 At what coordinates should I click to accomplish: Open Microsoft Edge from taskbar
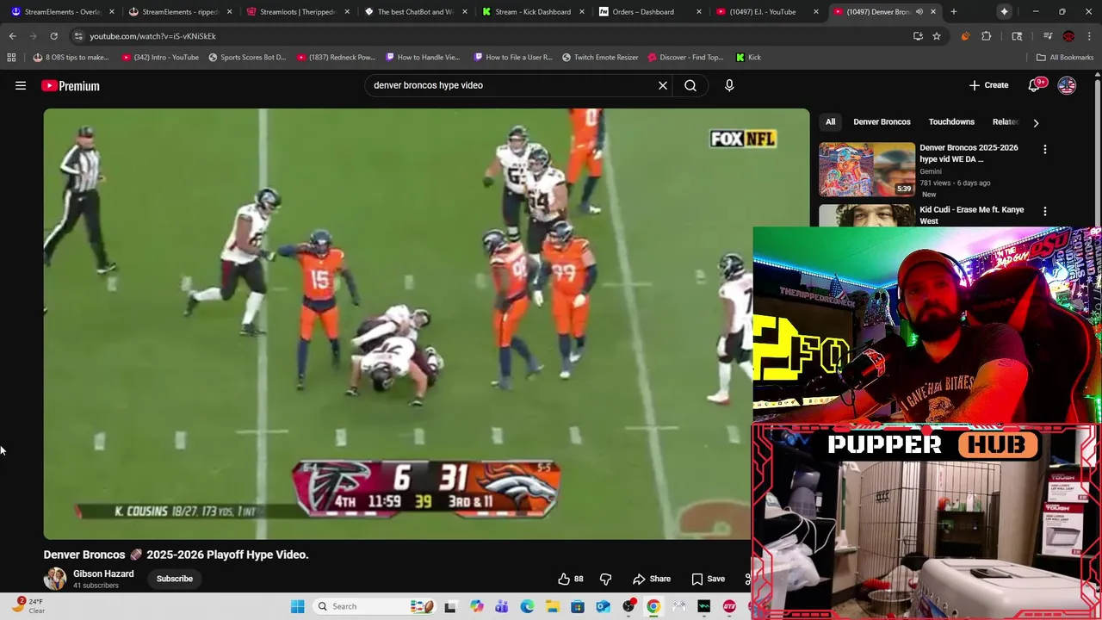tap(527, 606)
